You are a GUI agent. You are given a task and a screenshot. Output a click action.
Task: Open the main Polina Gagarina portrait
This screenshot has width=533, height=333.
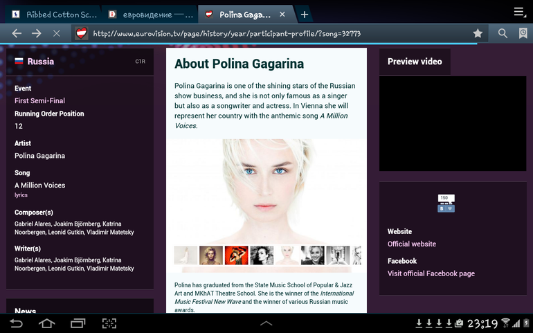pyautogui.click(x=266, y=190)
